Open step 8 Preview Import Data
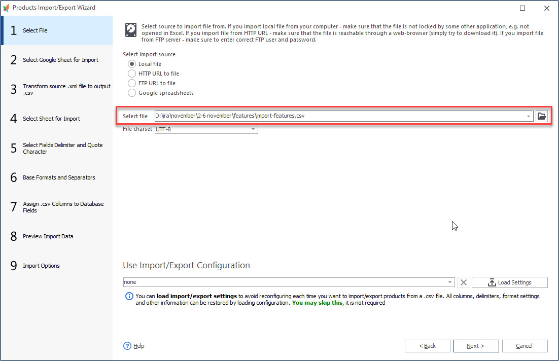 pyautogui.click(x=57, y=236)
